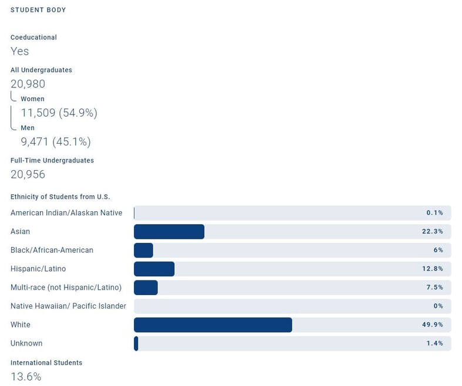Select the Full-Time Undergraduates value 20,956
The width and height of the screenshot is (462, 386).
click(x=28, y=174)
